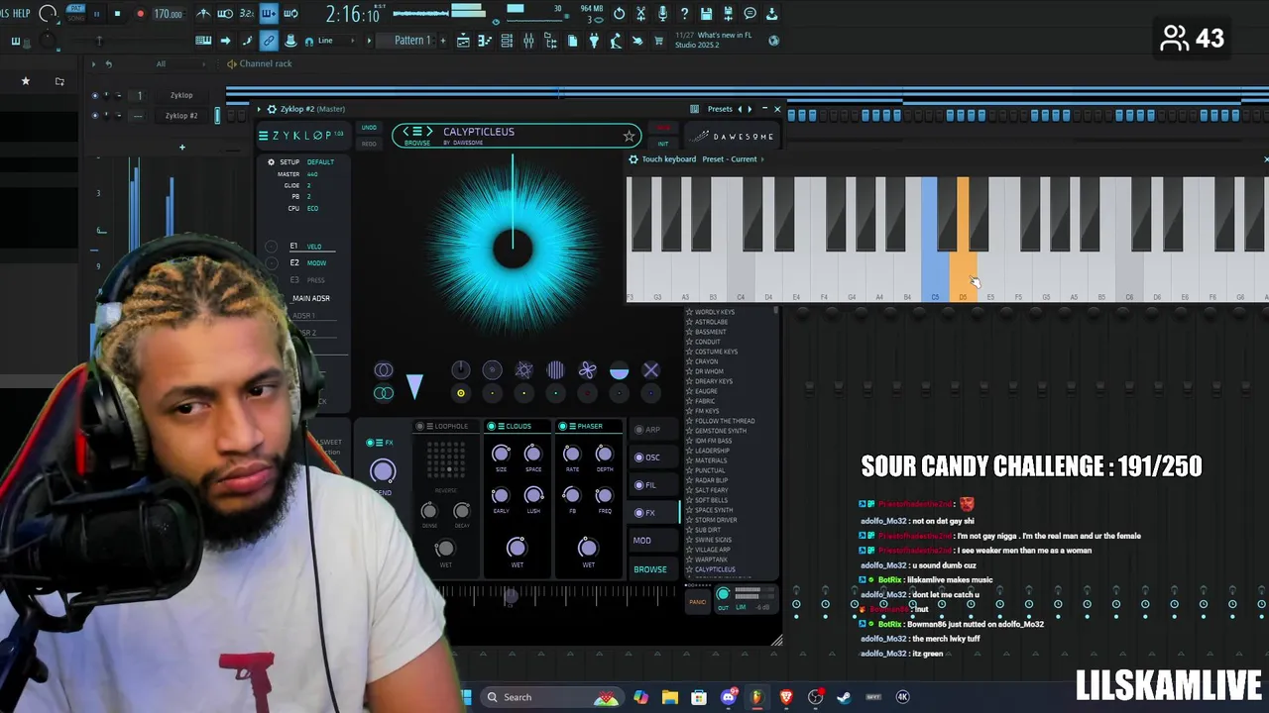Image resolution: width=1269 pixels, height=713 pixels.
Task: Expand the Preset - Current arrow
Action: coord(763,159)
